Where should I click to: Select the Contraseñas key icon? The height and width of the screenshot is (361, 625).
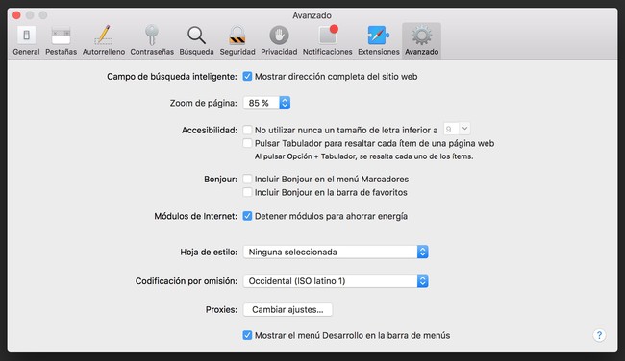152,40
